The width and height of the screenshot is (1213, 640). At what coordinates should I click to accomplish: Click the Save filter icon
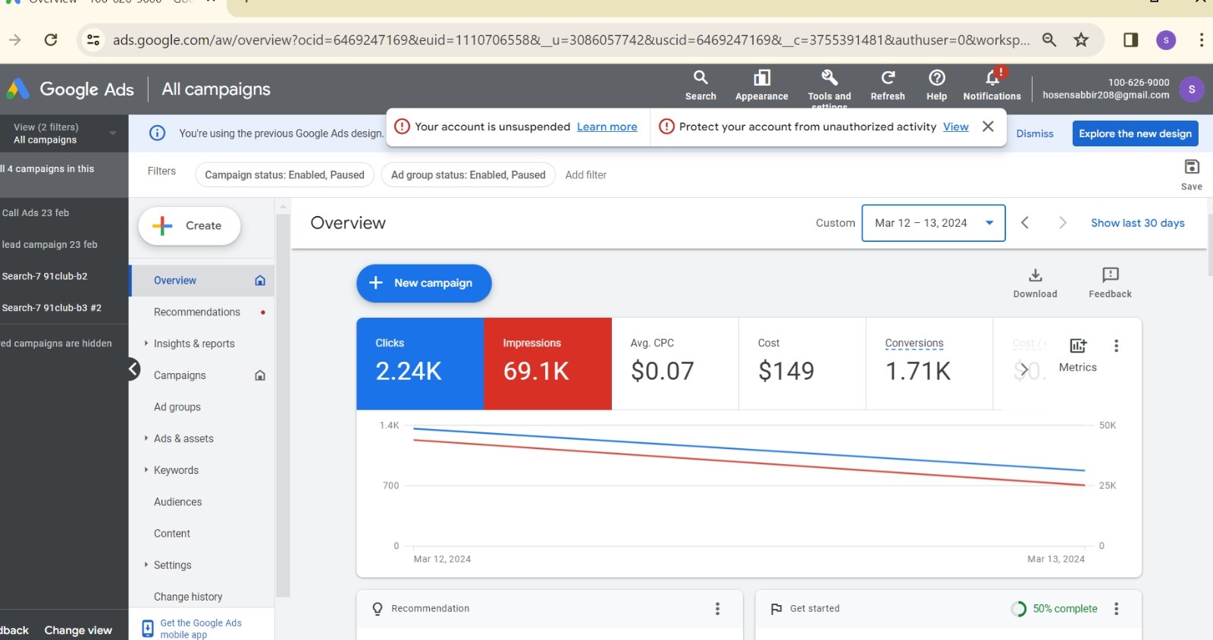[1192, 167]
